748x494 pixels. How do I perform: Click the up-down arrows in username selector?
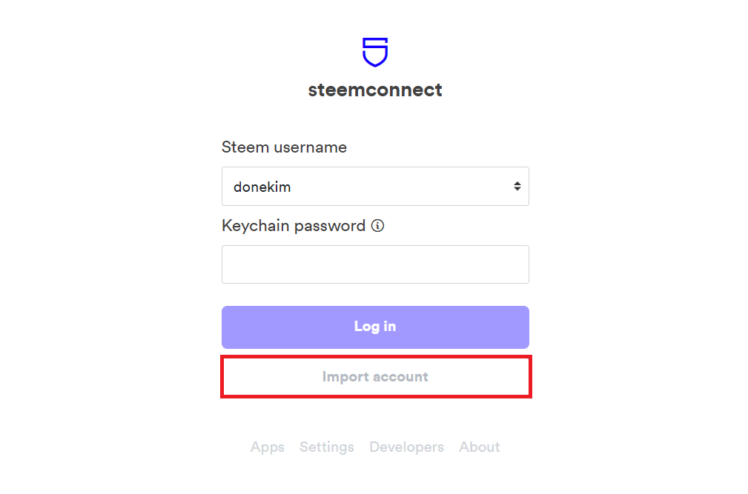(x=517, y=186)
